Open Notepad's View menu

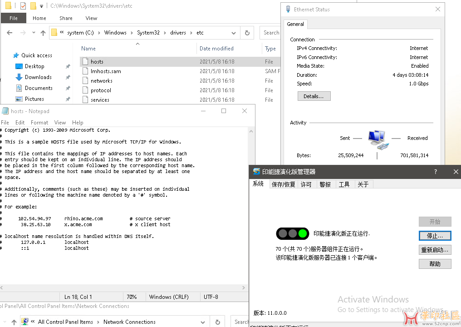point(60,123)
